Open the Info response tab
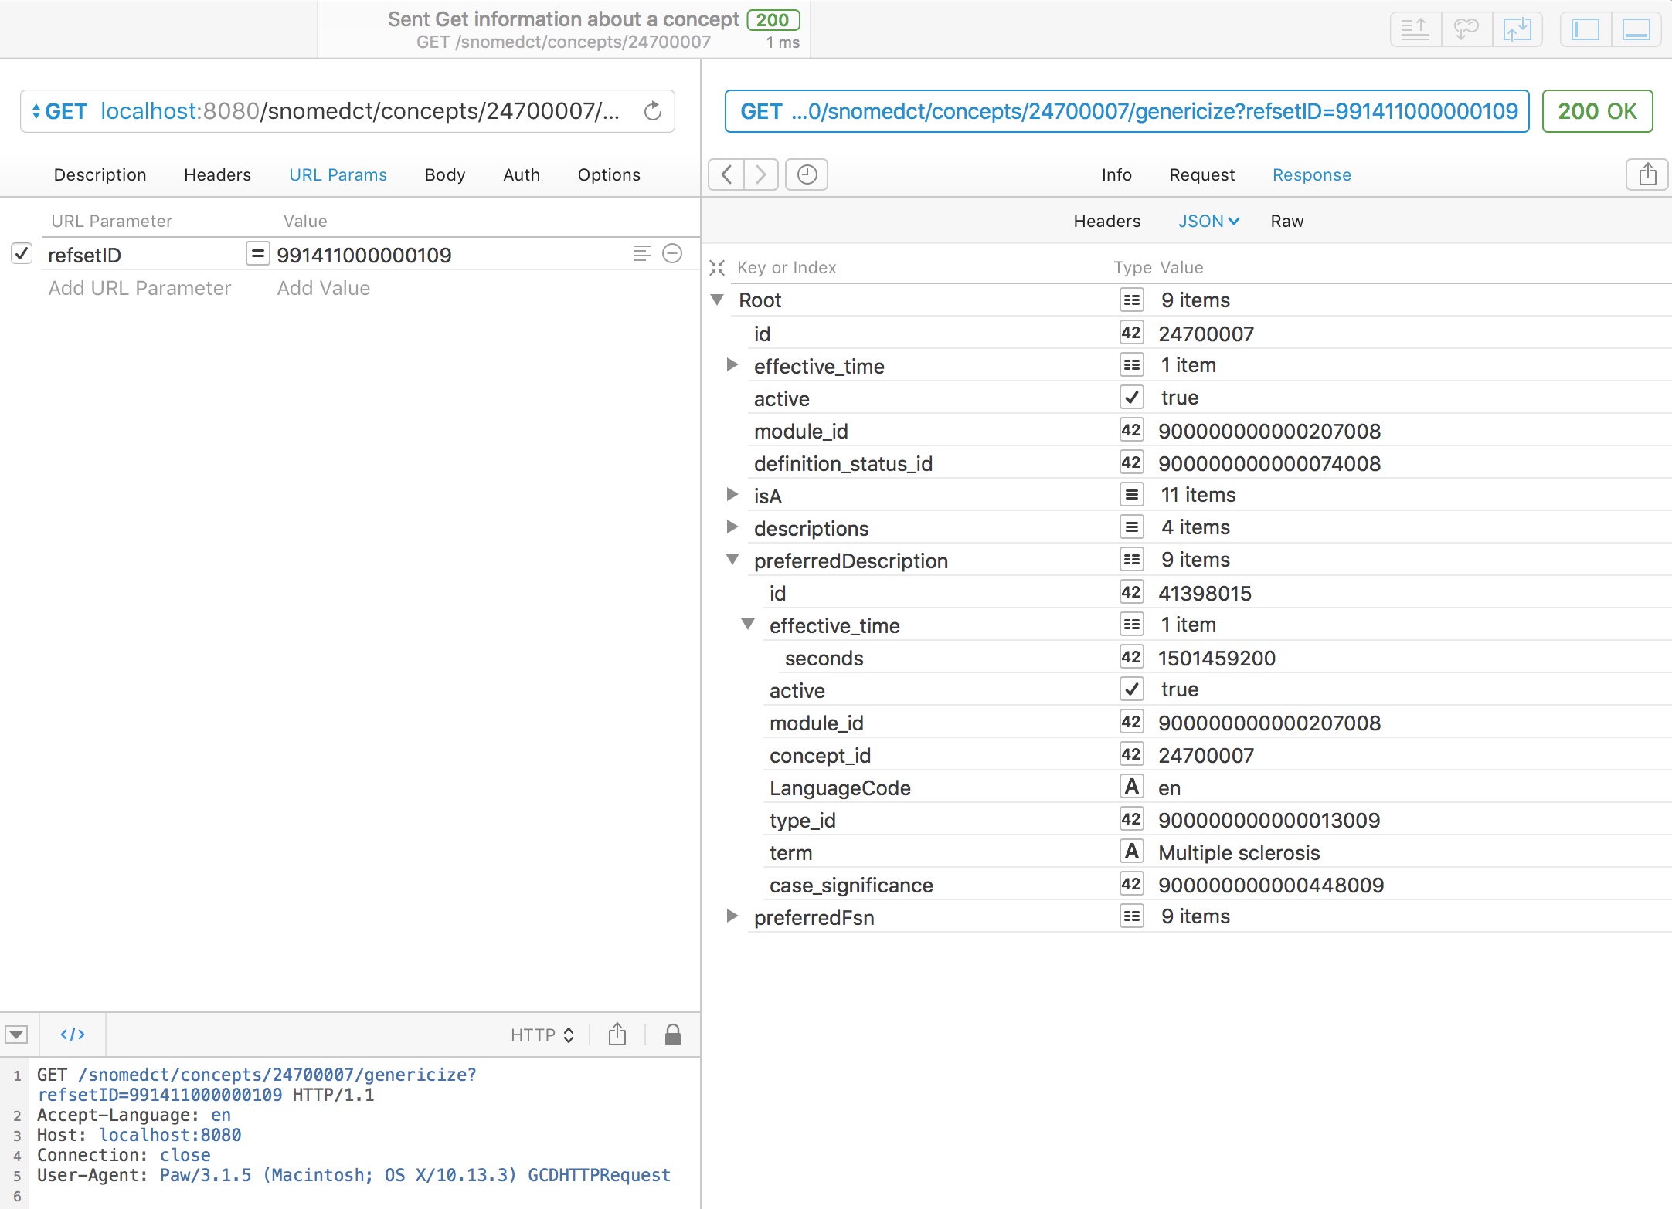 coord(1116,175)
